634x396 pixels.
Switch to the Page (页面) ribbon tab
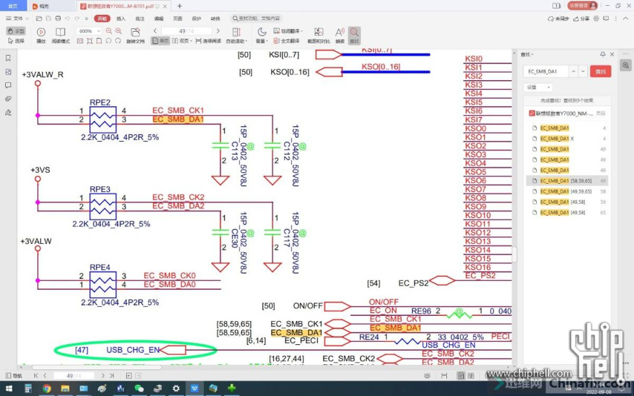tap(177, 18)
